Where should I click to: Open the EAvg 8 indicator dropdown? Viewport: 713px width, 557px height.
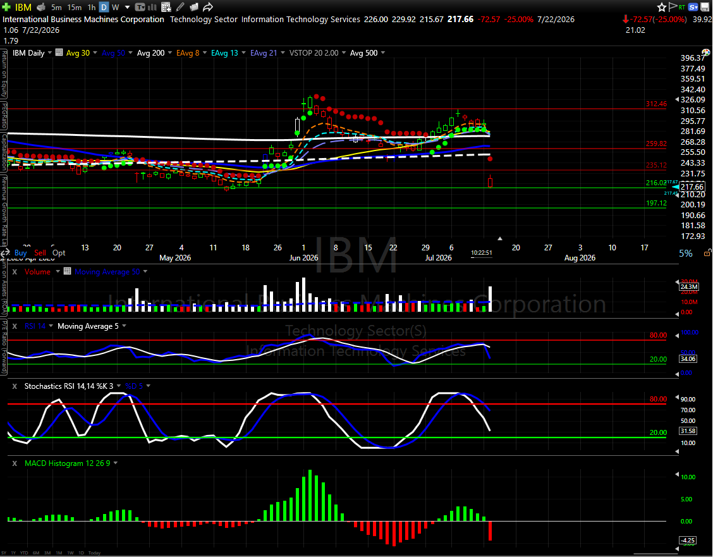(x=205, y=52)
